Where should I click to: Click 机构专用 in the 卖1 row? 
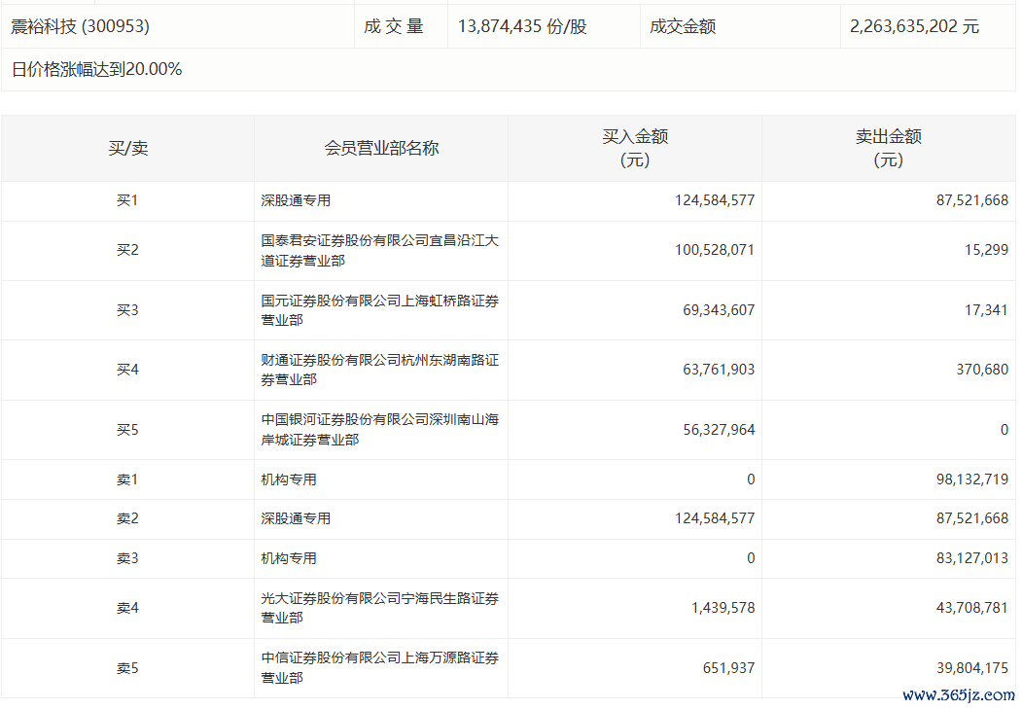pos(289,479)
